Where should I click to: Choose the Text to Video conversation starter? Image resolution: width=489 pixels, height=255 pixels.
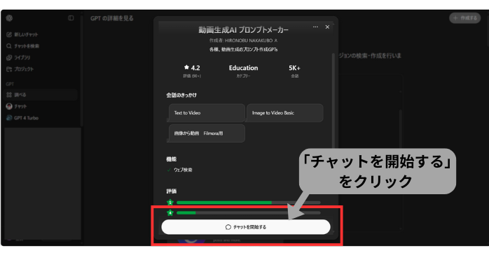(207, 113)
